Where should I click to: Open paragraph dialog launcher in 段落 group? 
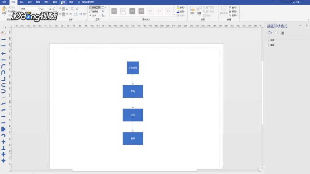[x=86, y=20]
